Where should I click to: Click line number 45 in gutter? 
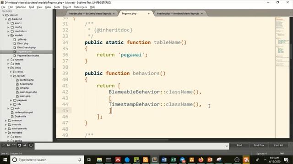65,110
